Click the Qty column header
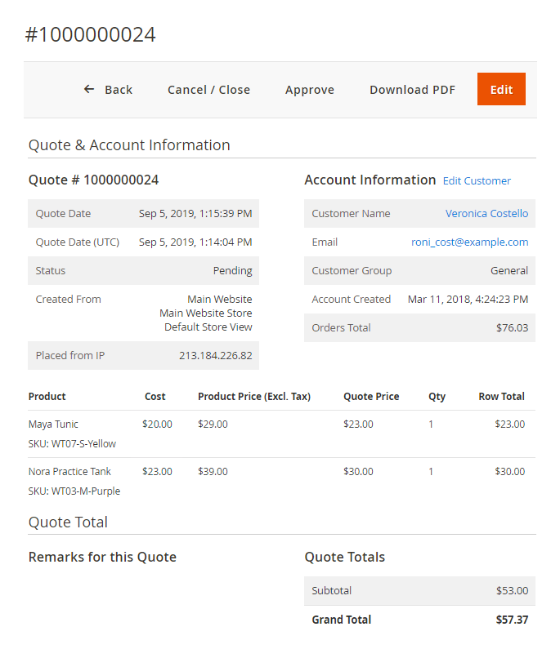The image size is (560, 649). (437, 397)
